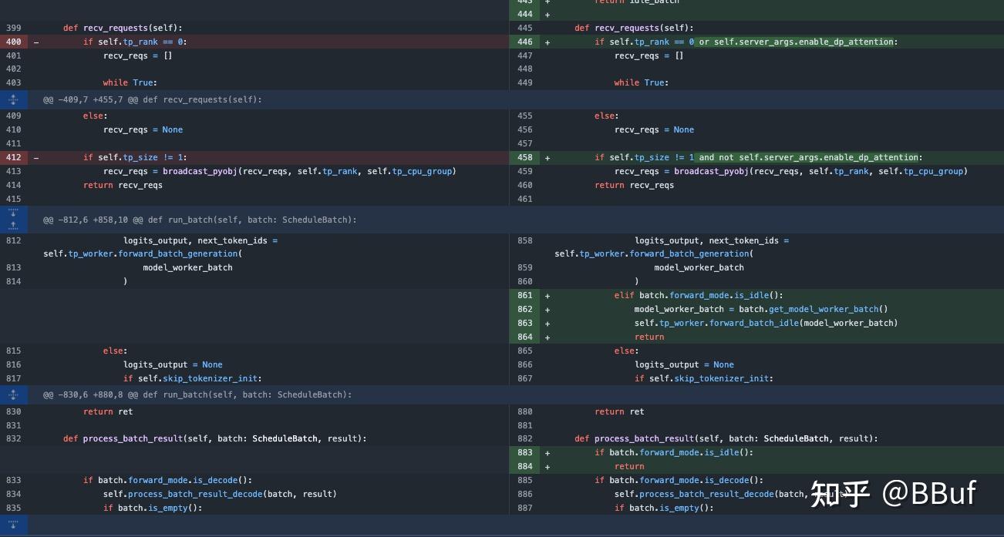
Task: Click the -812,6 +858,10 run_batch hunk header
Action: [x=200, y=220]
